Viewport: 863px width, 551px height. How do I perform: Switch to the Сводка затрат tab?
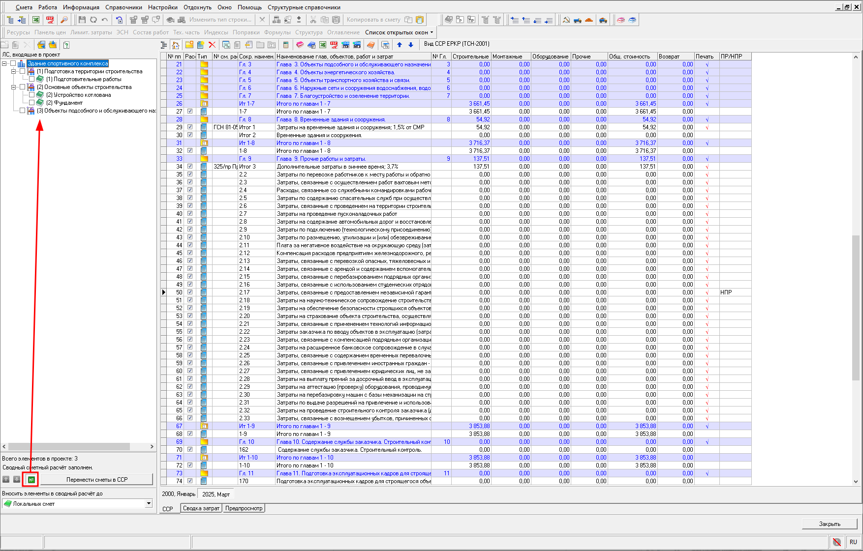pos(201,508)
